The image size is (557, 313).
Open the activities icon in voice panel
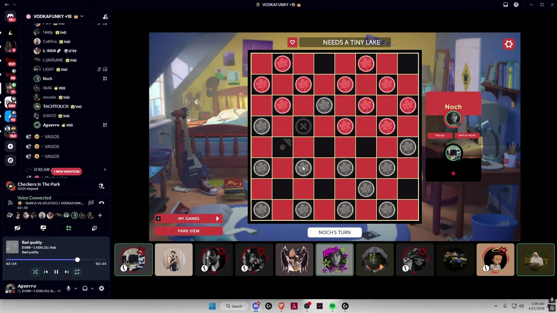point(68,228)
